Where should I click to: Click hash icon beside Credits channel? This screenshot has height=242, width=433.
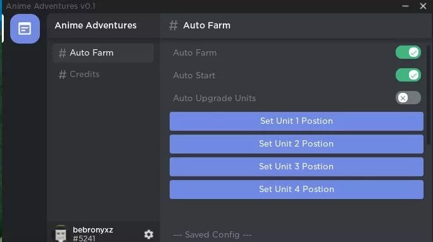tap(63, 75)
